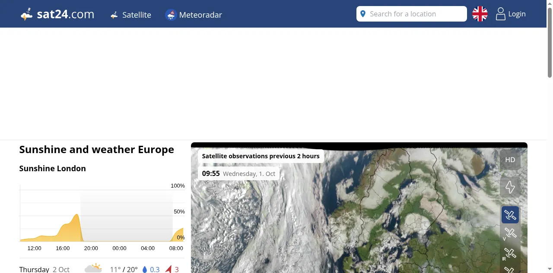Select the active satellite view button
The width and height of the screenshot is (553, 273).
point(510,215)
